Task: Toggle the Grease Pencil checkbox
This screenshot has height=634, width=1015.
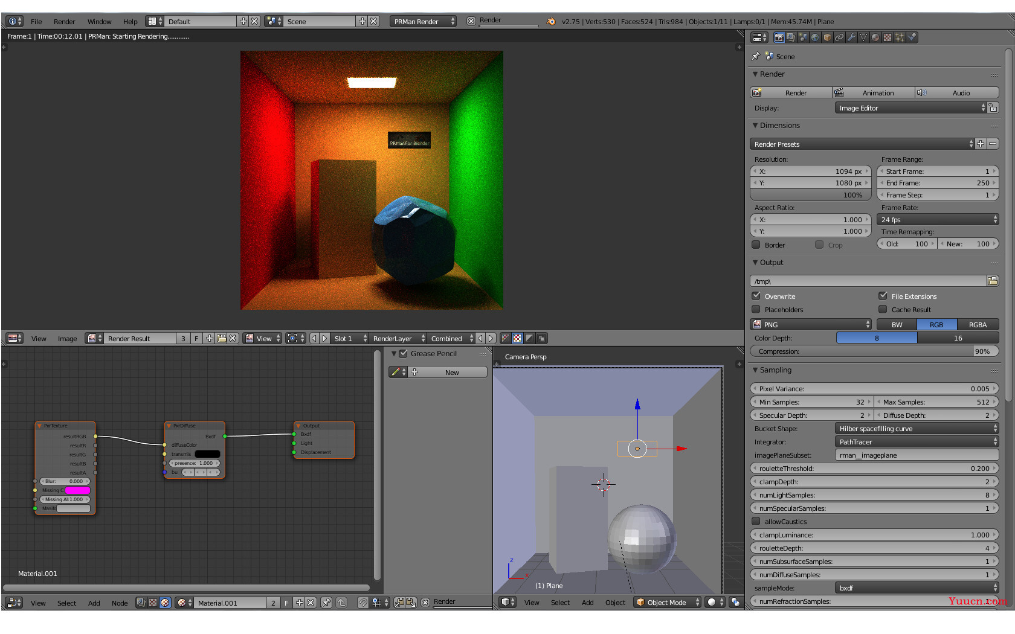Action: 404,354
